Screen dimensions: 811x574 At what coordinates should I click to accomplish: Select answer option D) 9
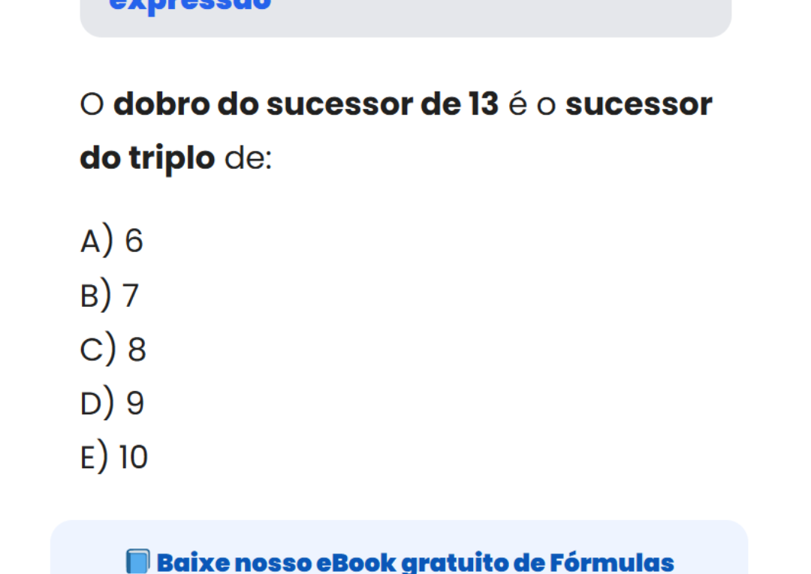(x=112, y=404)
